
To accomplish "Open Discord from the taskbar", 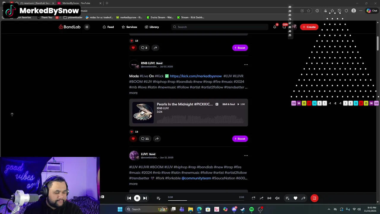I will click(x=234, y=209).
